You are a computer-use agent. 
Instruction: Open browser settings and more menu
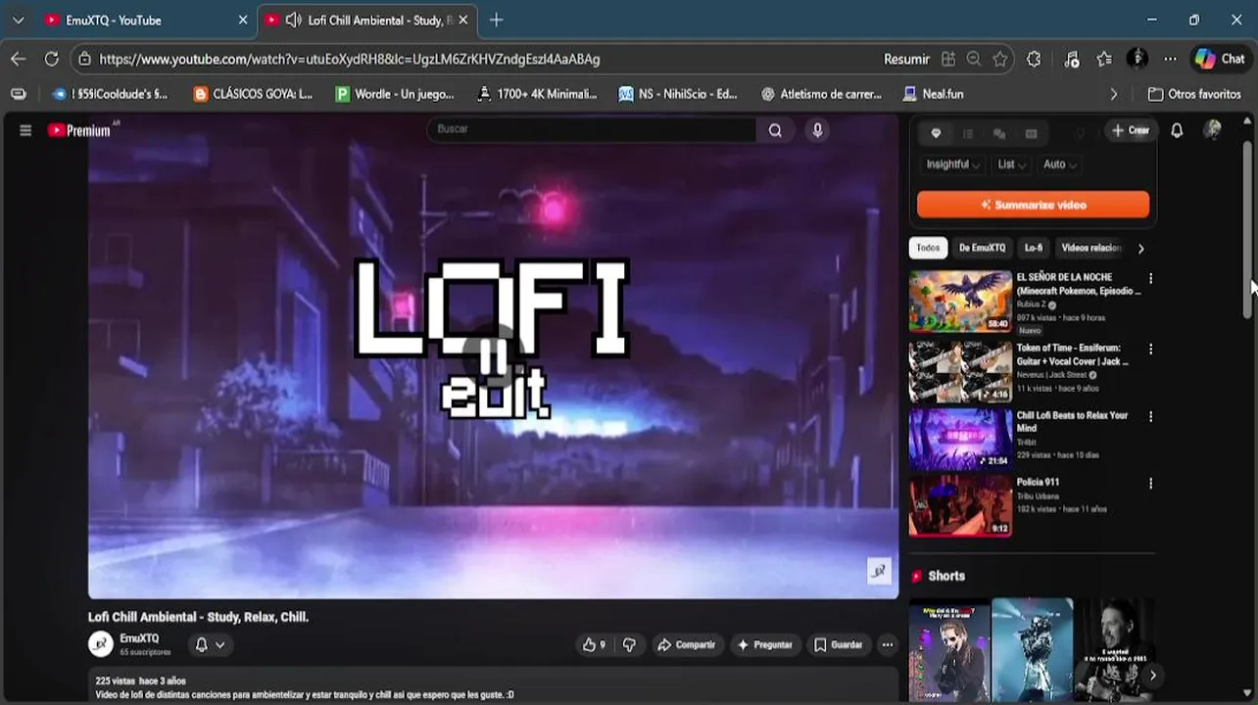1170,59
